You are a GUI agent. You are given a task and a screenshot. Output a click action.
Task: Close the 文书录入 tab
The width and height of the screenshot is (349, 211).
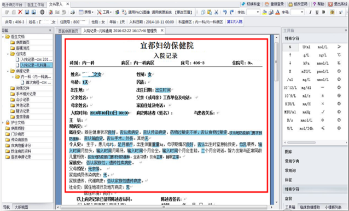(x=68, y=4)
